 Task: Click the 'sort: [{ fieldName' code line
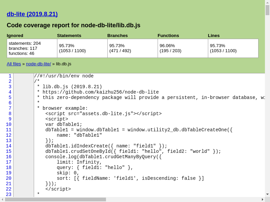coord(130,178)
